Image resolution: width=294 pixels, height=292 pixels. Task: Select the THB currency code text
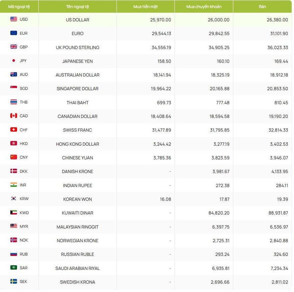[x=24, y=102]
